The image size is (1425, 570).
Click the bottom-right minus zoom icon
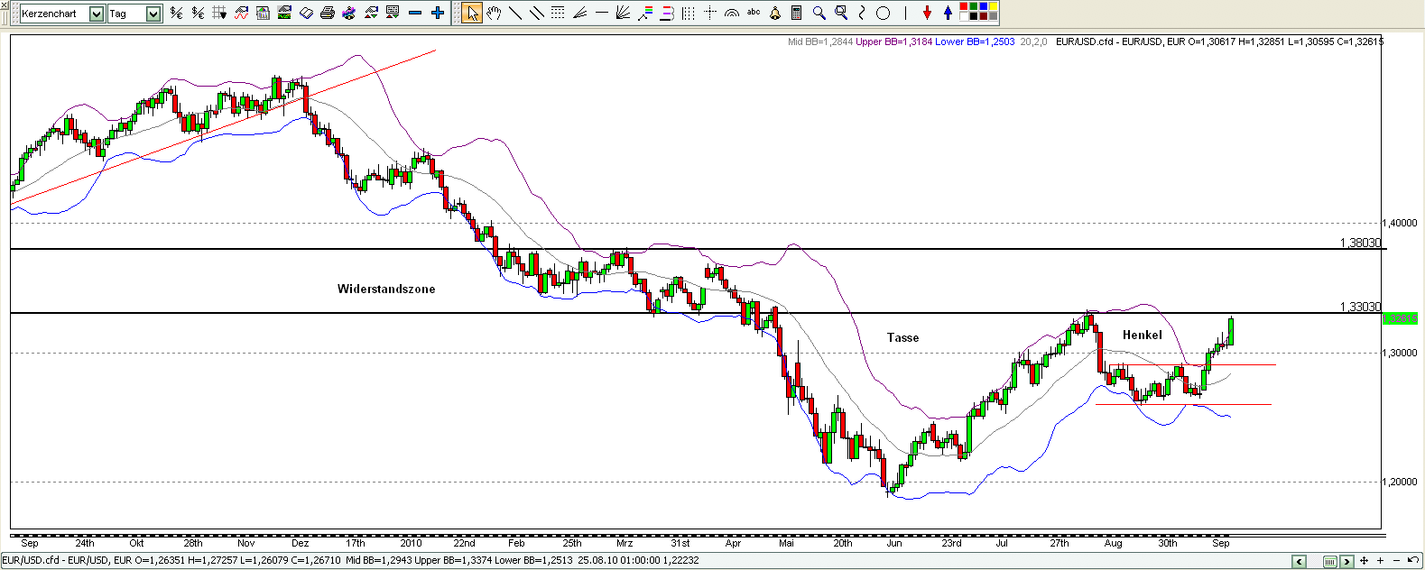(x=1396, y=561)
